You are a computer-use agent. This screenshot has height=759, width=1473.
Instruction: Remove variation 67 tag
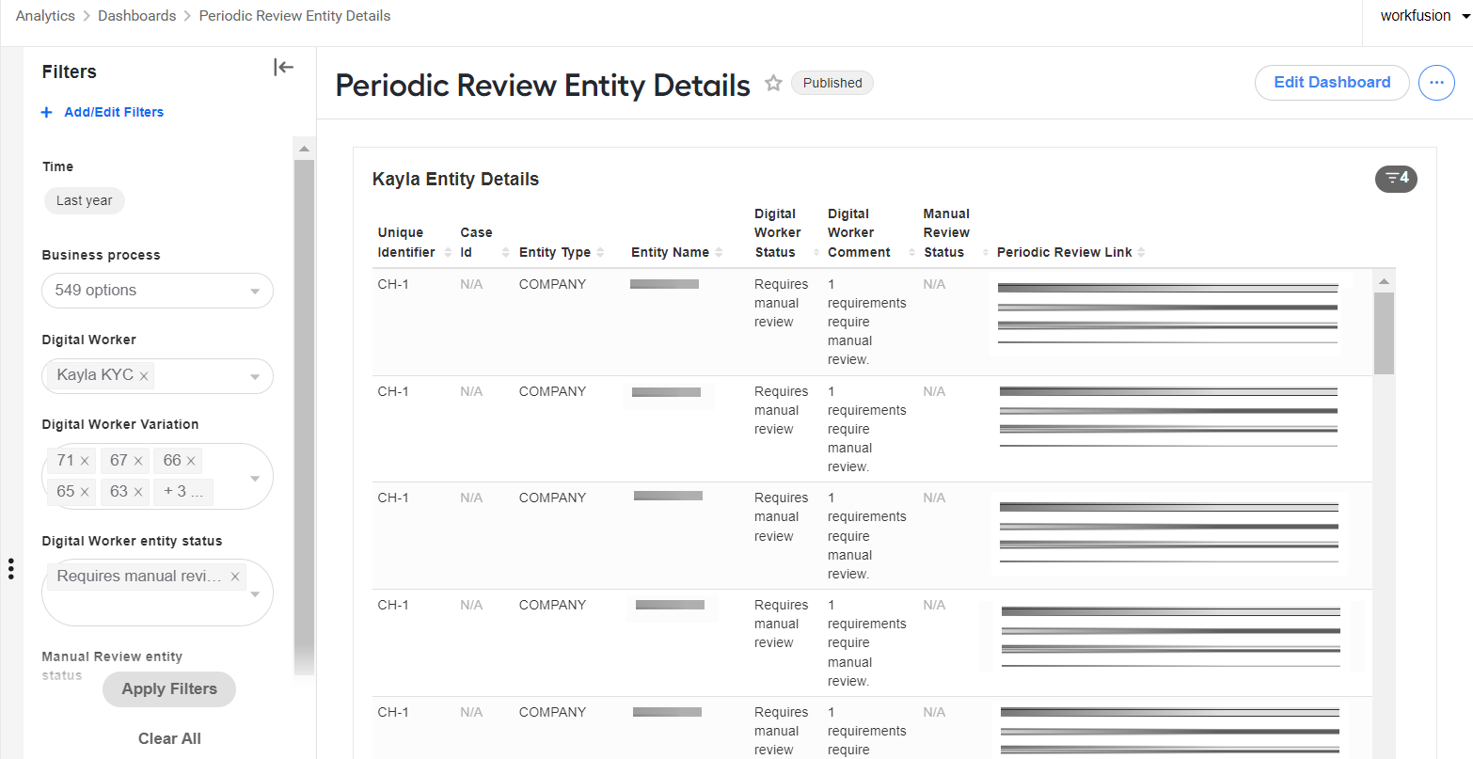(138, 461)
